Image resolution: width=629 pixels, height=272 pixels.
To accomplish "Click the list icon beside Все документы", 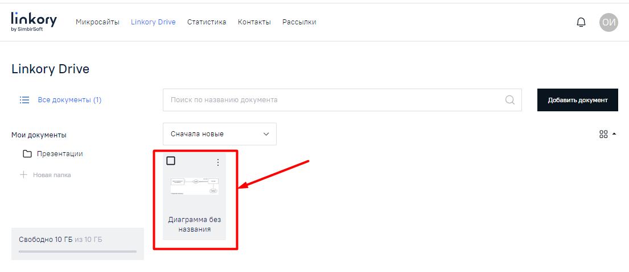I will click(x=24, y=100).
